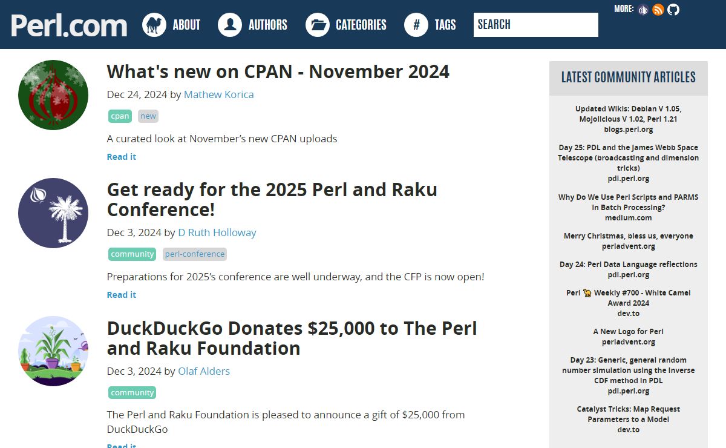Open author Olaf Alders's page
This screenshot has width=726, height=448.
coord(204,371)
